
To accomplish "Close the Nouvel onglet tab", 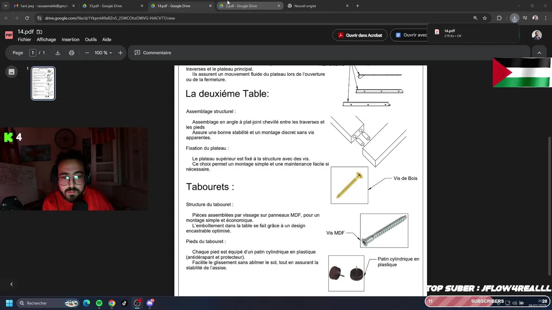I will 347,6.
